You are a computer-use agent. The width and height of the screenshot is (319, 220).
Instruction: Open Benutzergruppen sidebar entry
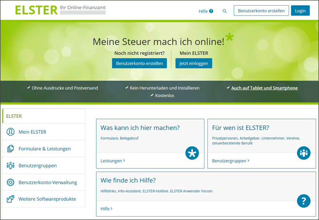[43, 165]
